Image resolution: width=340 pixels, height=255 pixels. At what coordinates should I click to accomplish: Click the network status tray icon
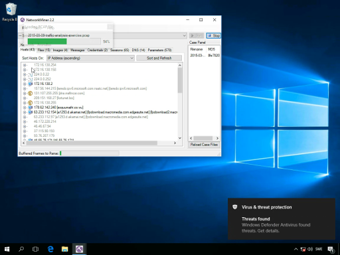click(303, 249)
